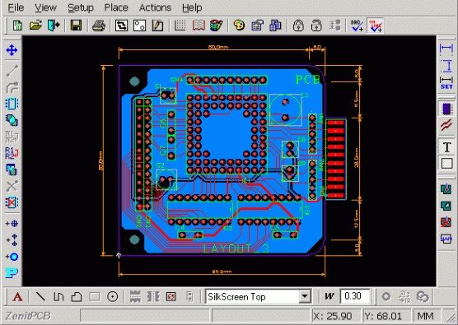The width and height of the screenshot is (458, 325).
Task: Open the SilkScreen Top layer dropdown
Action: click(x=305, y=297)
